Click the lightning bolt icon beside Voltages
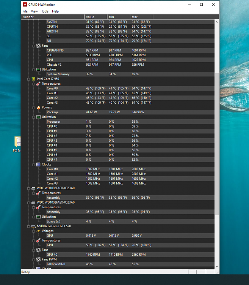 click(38, 231)
